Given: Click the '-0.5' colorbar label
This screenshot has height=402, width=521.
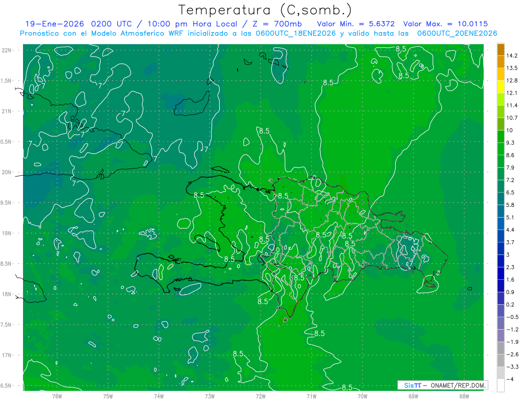Looking at the screenshot, I should (x=512, y=317).
